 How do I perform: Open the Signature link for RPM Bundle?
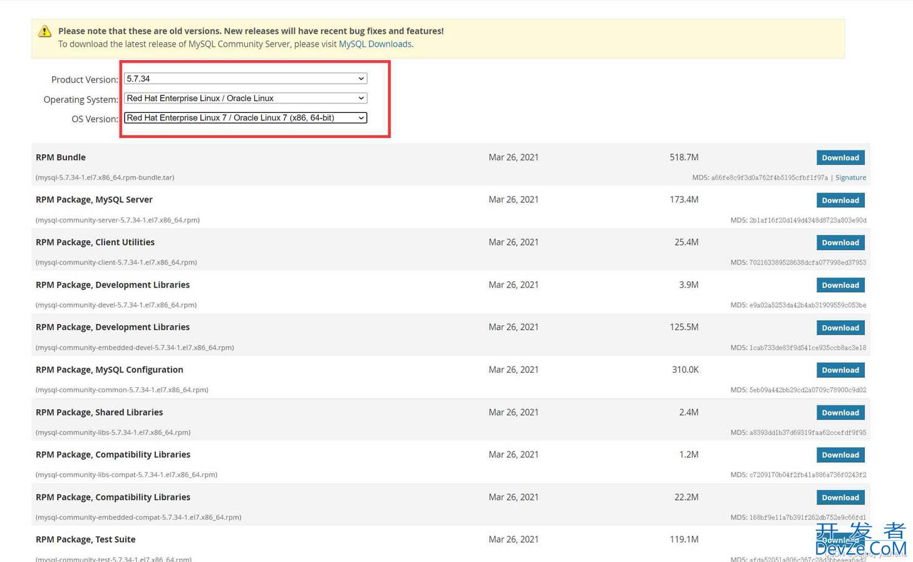(850, 177)
